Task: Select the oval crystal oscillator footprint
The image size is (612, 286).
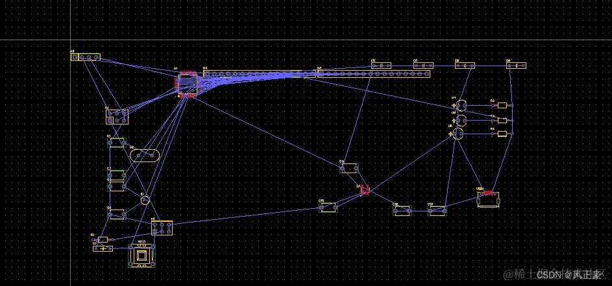Action: click(145, 155)
